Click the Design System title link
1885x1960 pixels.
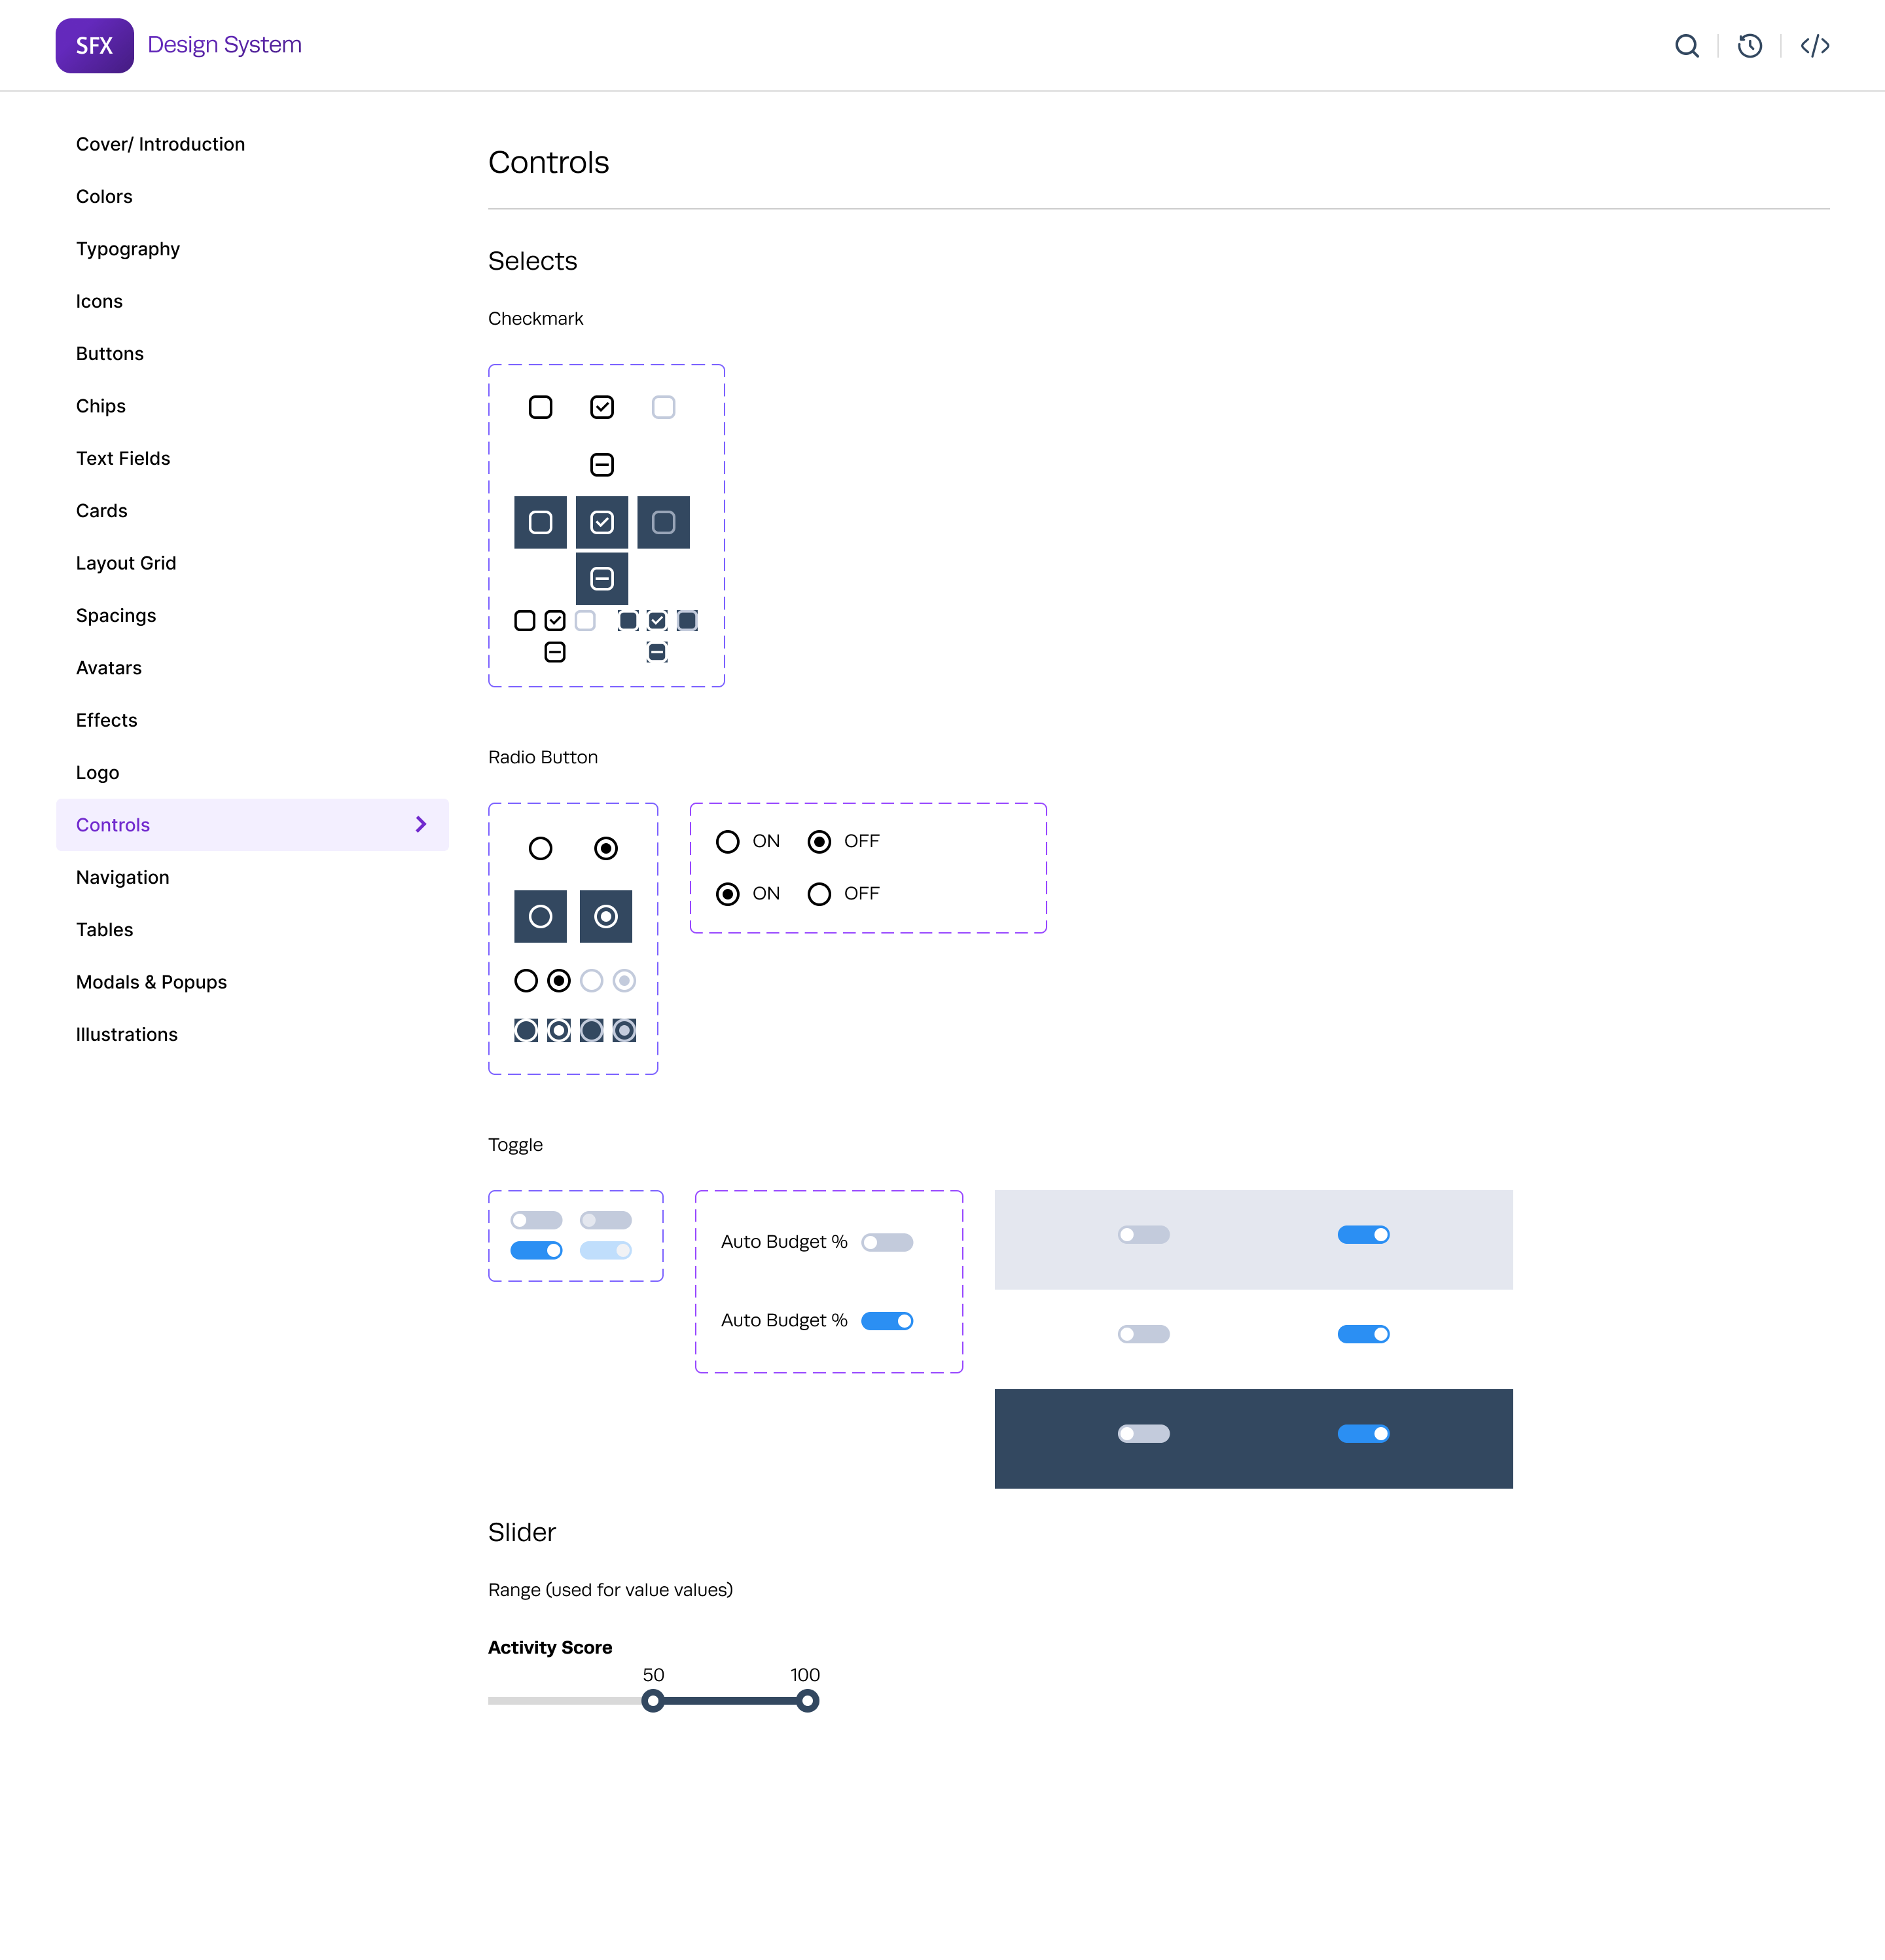[224, 45]
